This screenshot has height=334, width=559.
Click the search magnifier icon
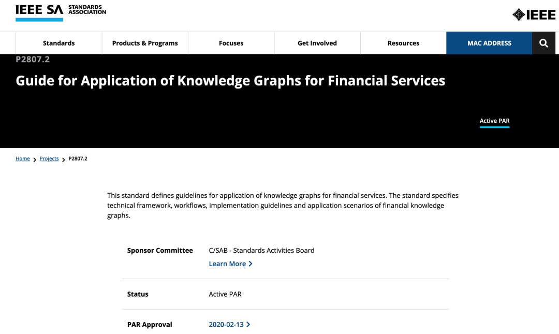543,43
